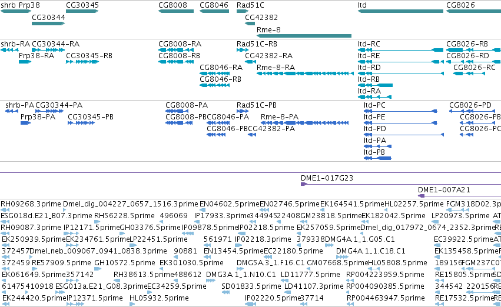501x307 pixels.
Task: Select transcript CG8008-RA
Action: tap(176, 50)
